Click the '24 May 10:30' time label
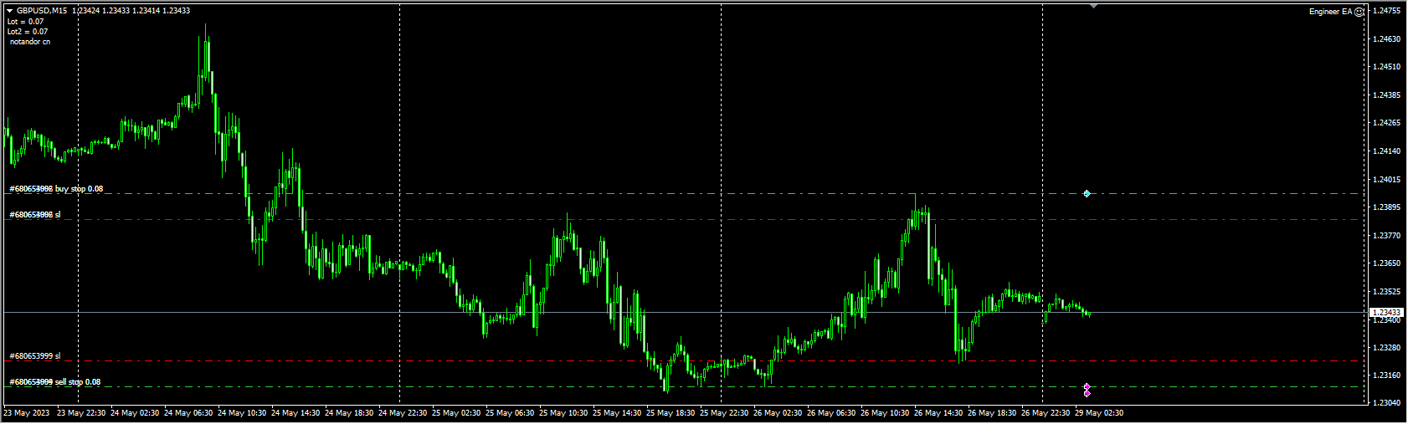The height and width of the screenshot is (424, 1408). (x=242, y=413)
